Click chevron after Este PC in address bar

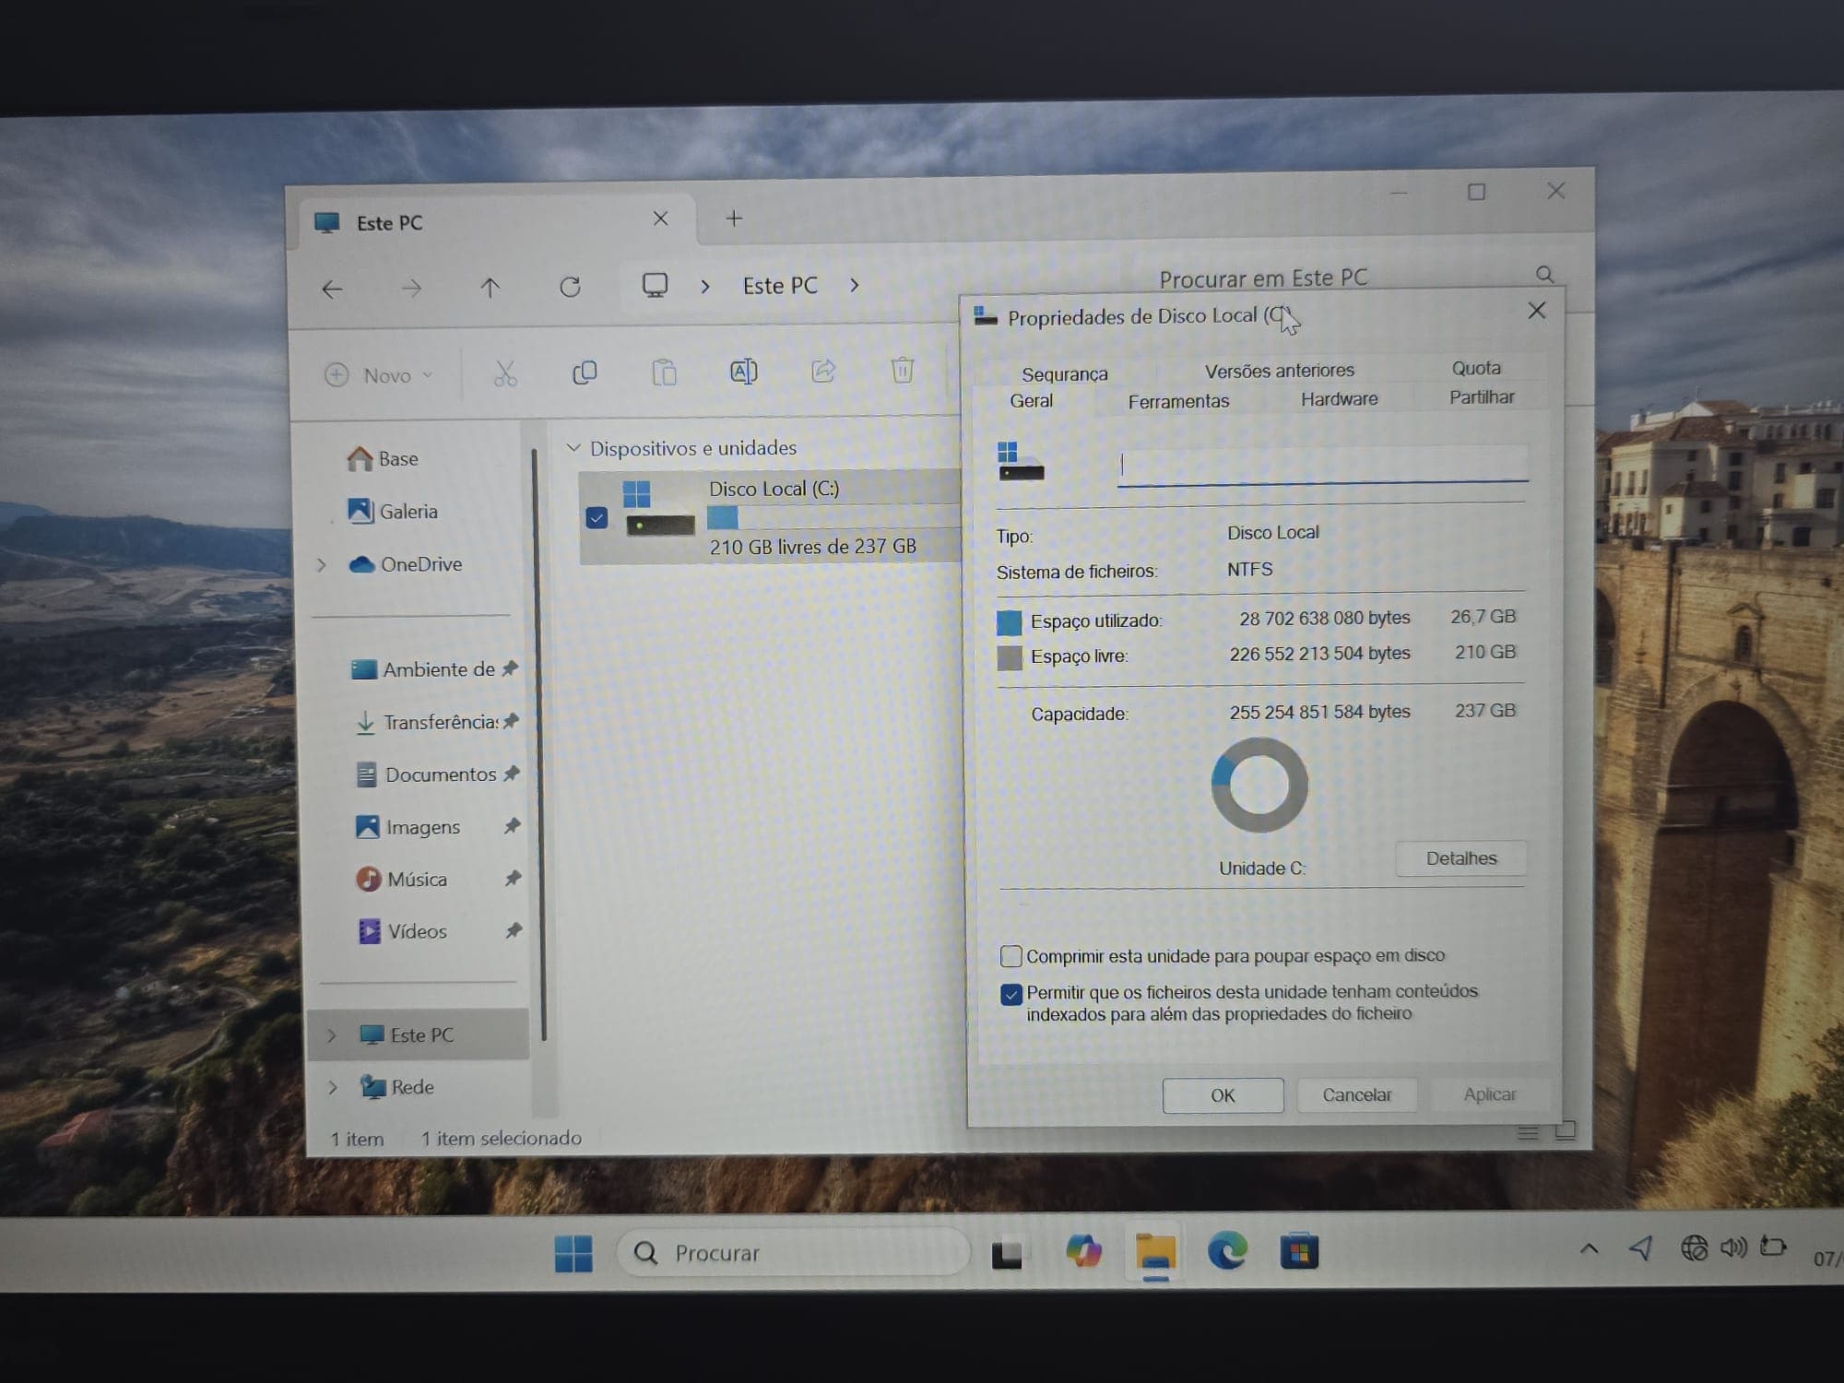coord(854,285)
